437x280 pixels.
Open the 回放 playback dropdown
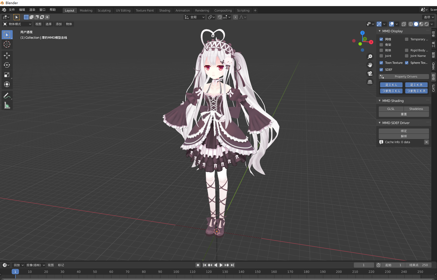(x=18, y=265)
